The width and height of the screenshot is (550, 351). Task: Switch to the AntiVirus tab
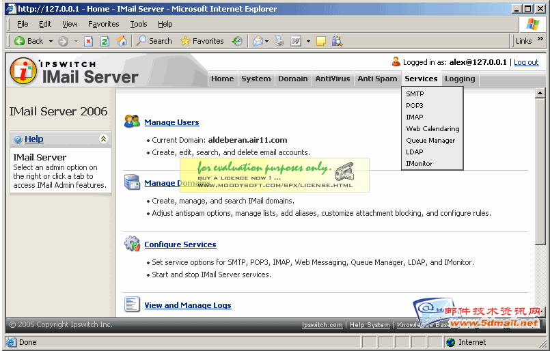(x=332, y=79)
